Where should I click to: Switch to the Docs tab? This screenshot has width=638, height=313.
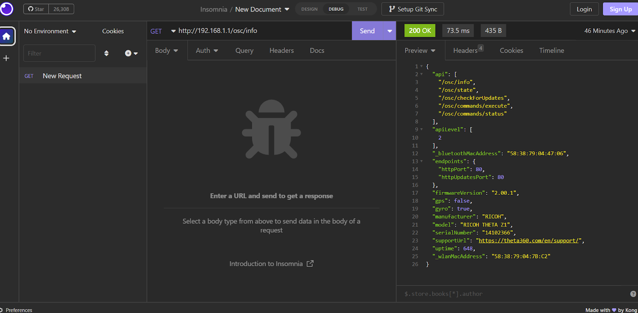[x=317, y=51]
